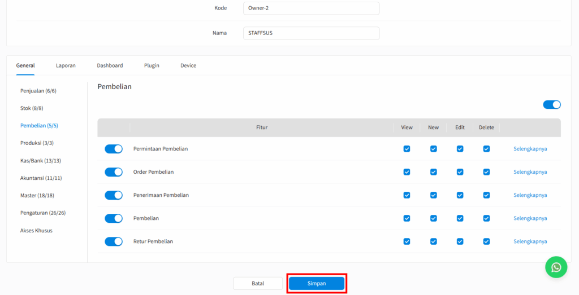Image resolution: width=579 pixels, height=295 pixels.
Task: Click the Nama input field
Action: point(311,33)
